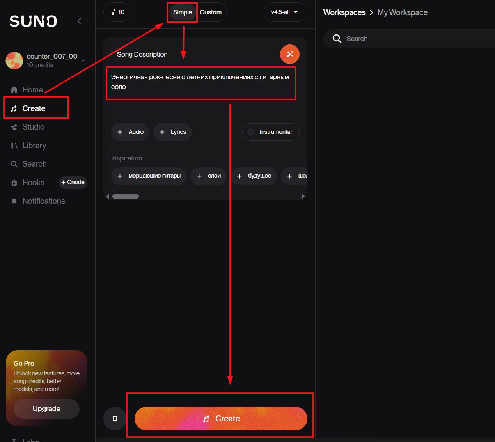Click the music note credits counter
Screen dimensions: 495x442
[x=117, y=12]
